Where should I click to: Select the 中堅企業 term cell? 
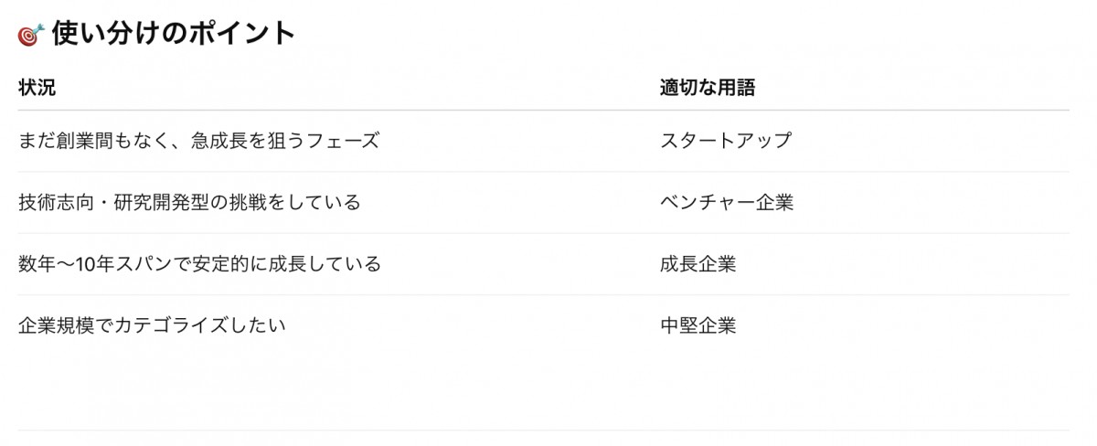tap(698, 324)
